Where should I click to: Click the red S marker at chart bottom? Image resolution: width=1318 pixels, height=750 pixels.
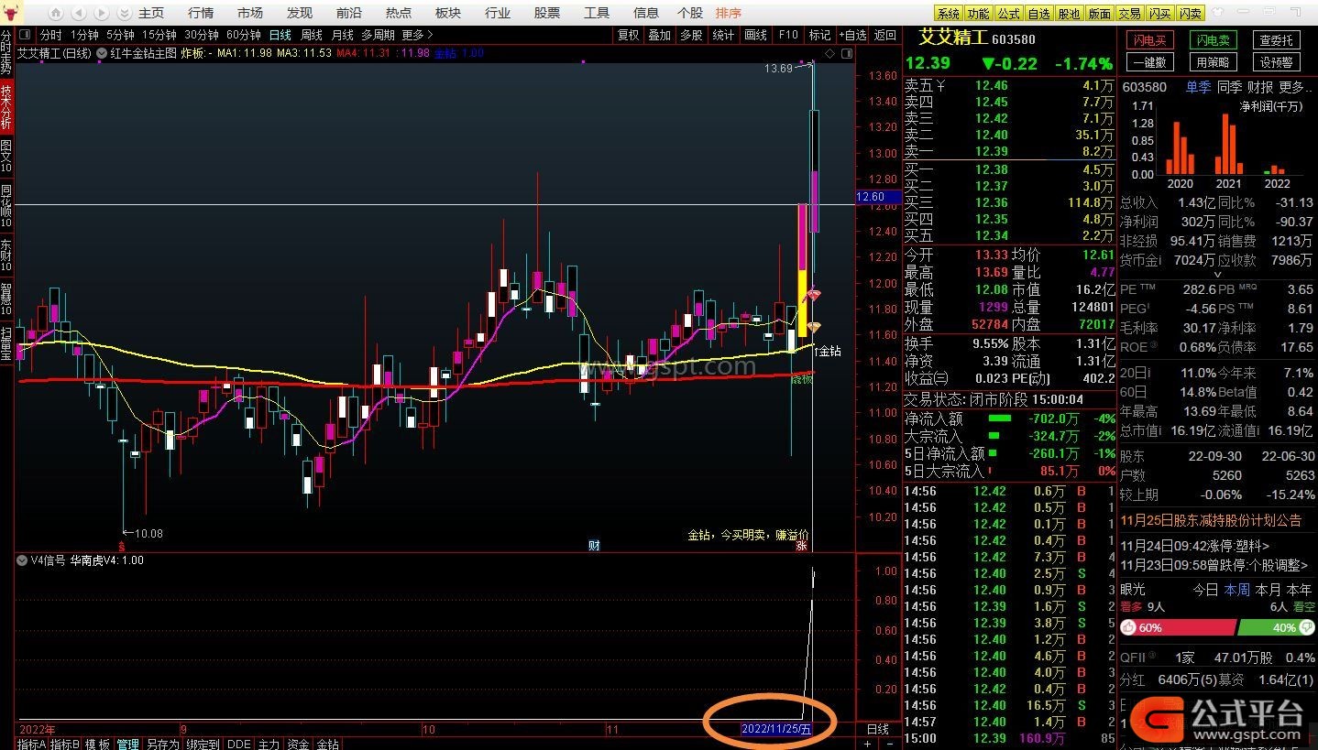[x=120, y=546]
